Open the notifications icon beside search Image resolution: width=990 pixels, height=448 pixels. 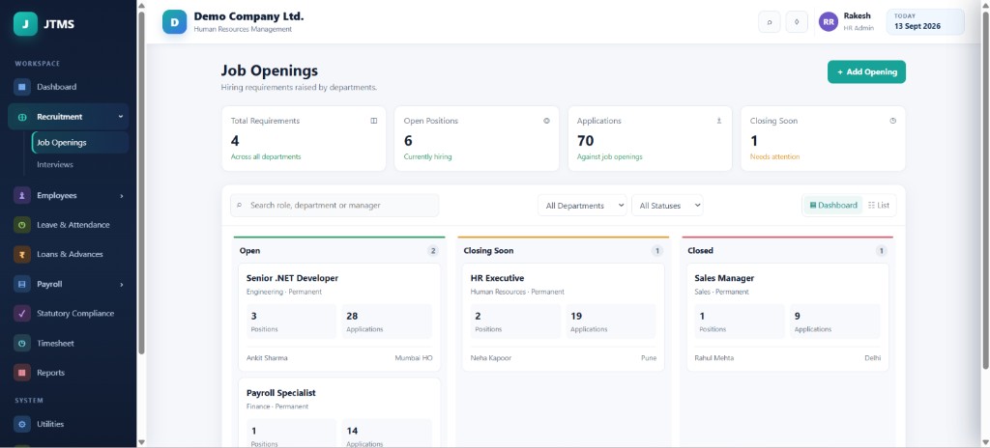[797, 22]
